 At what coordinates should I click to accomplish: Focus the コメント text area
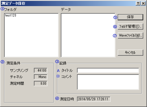pyautogui.click(x=108, y=82)
